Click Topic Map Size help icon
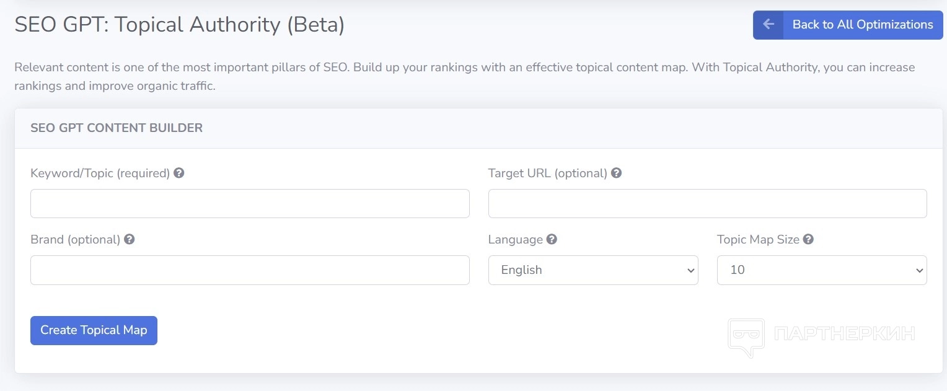Viewport: 947px width, 391px height. click(808, 239)
